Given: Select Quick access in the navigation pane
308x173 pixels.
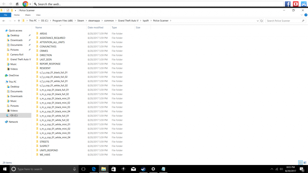Looking at the screenshot, I should point(15,30).
